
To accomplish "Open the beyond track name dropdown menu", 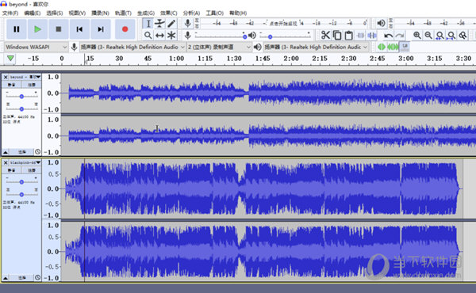I will coord(25,77).
